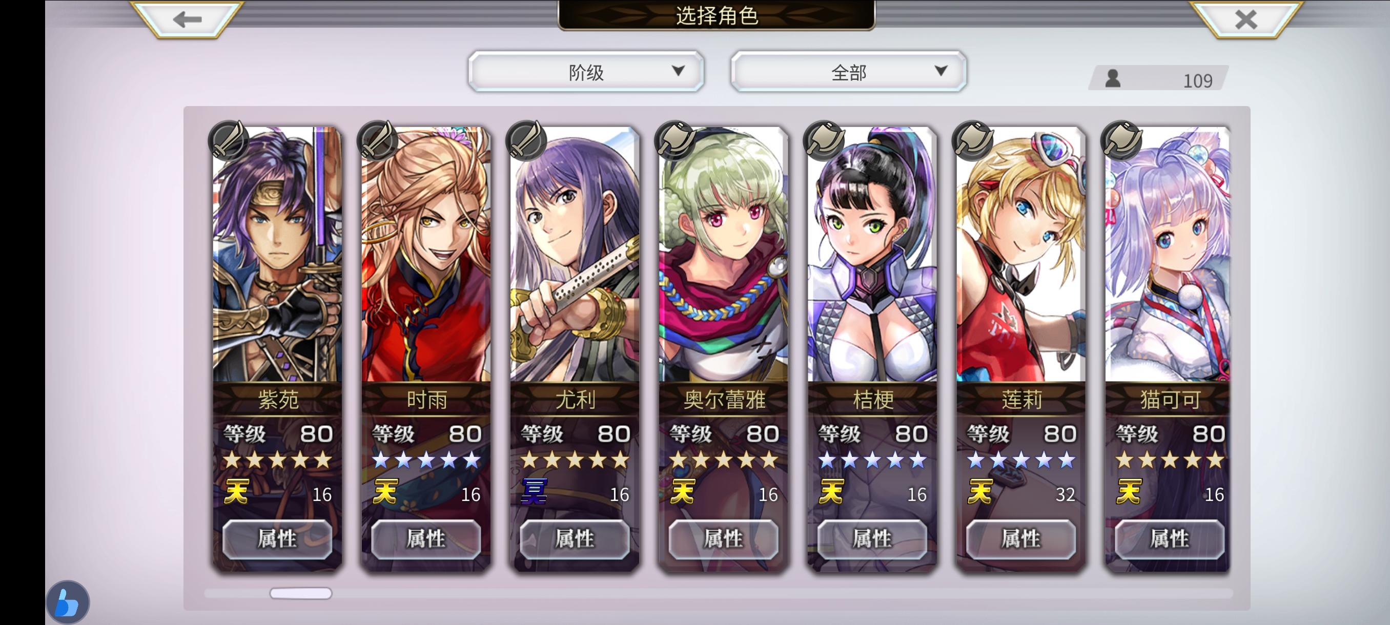Click the character count icon showing 109
Viewport: 1390px width, 625px height.
[1113, 79]
